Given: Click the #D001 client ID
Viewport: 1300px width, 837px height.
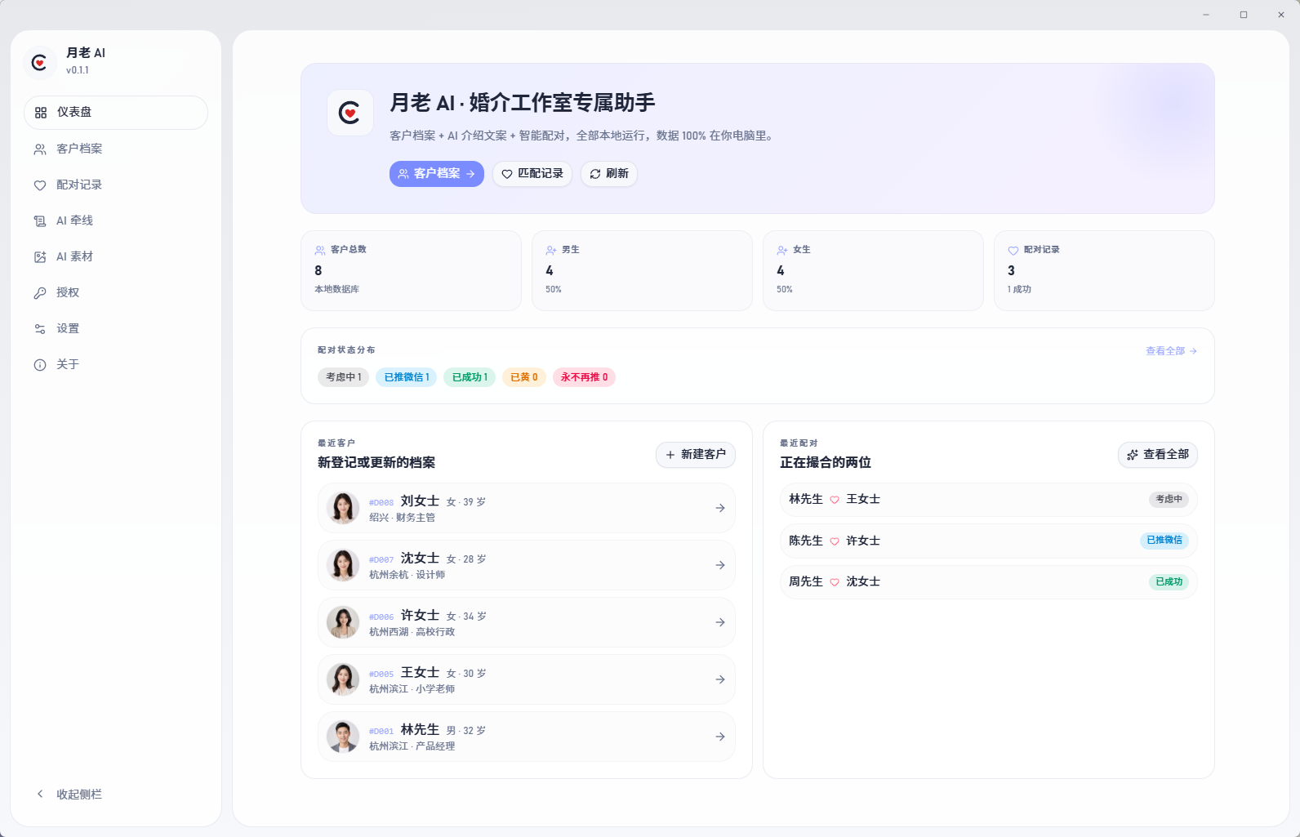Looking at the screenshot, I should 381,732.
